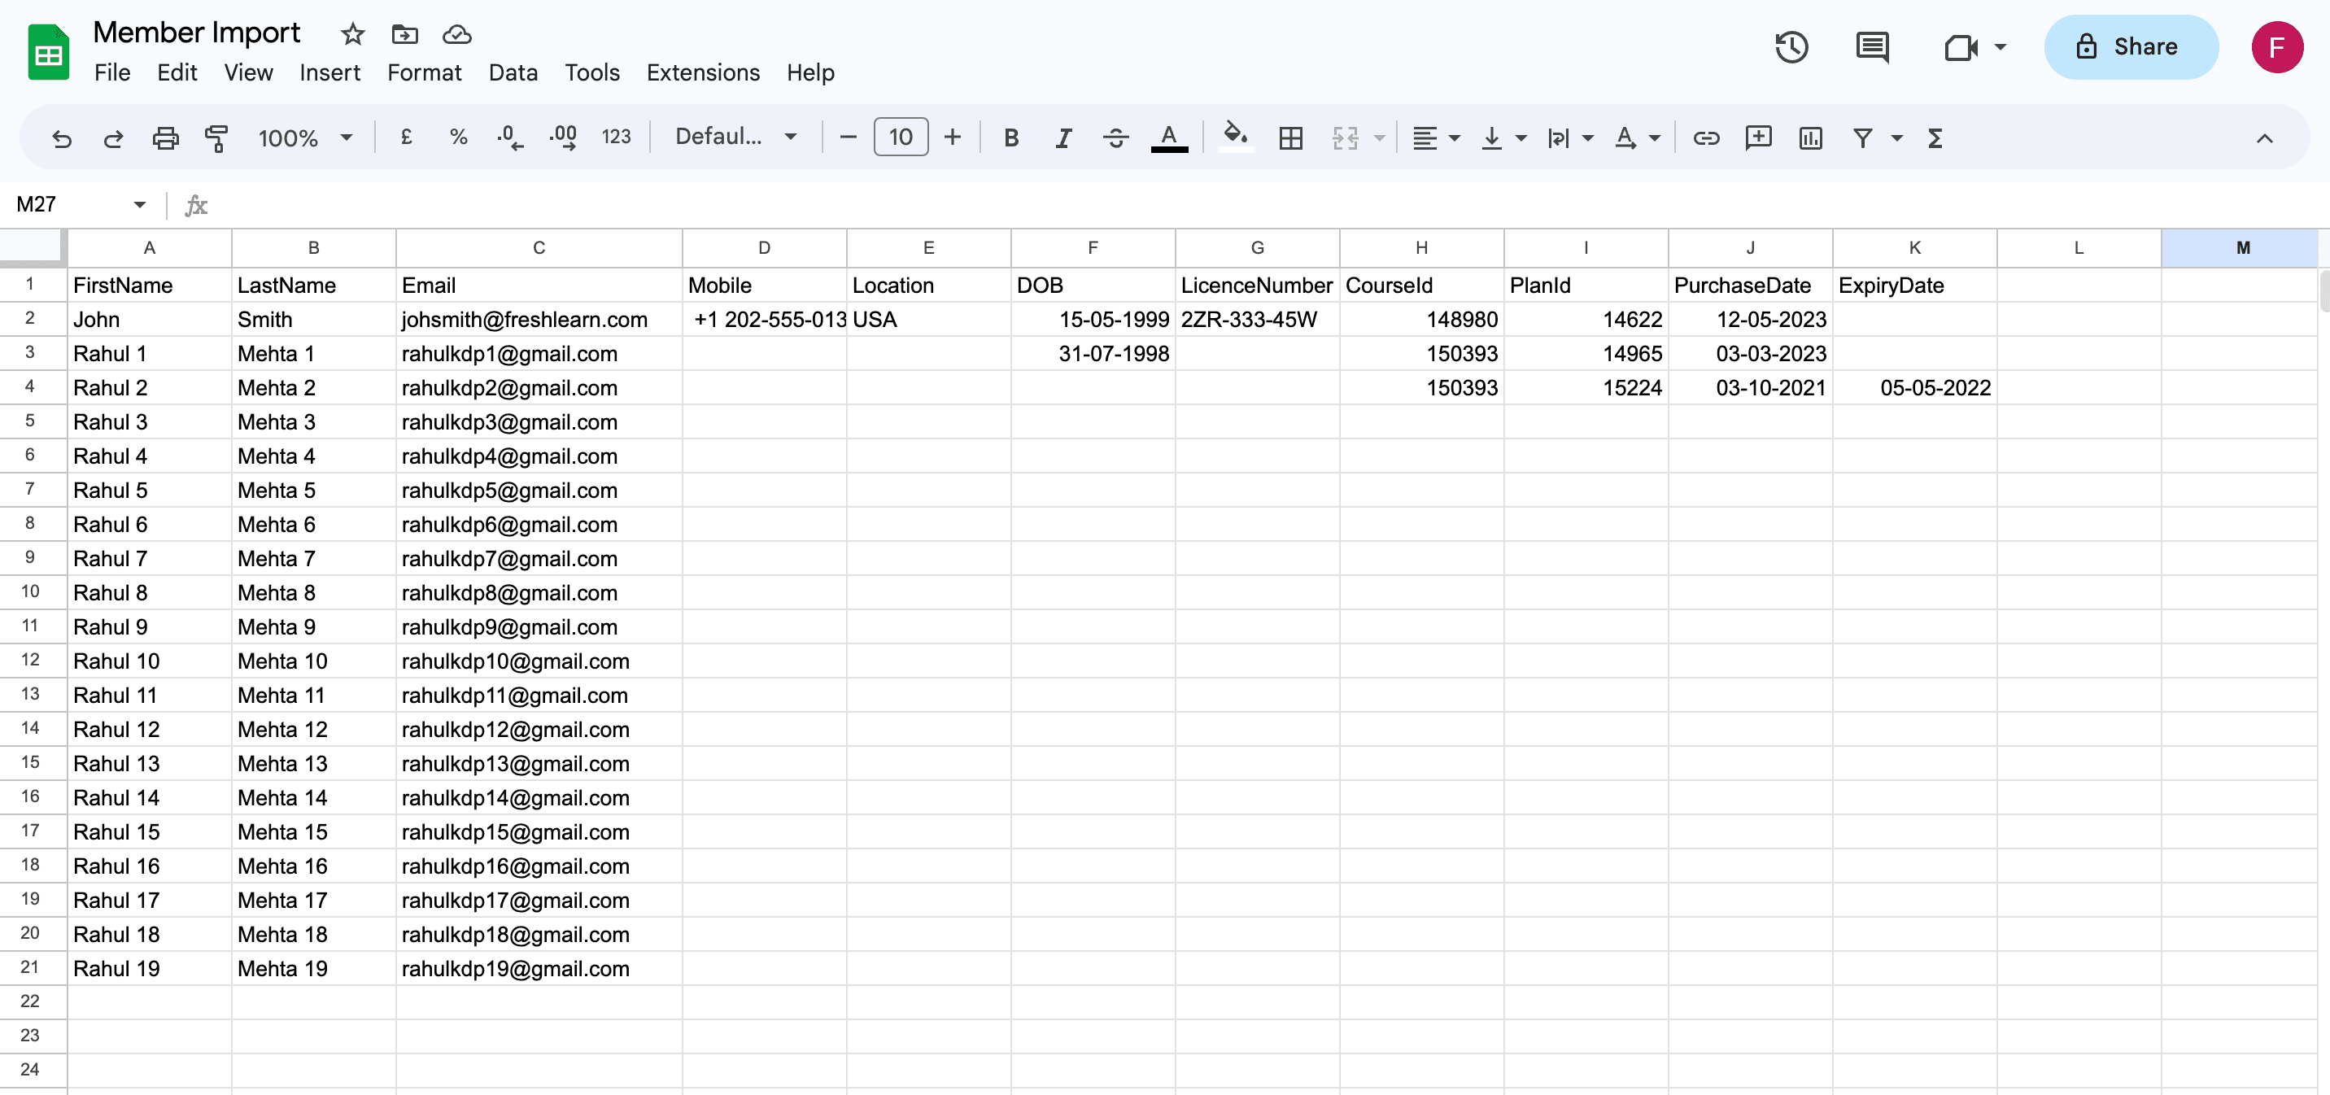Screen dimensions: 2330x1095
Task: Apply percent format
Action: click(458, 137)
